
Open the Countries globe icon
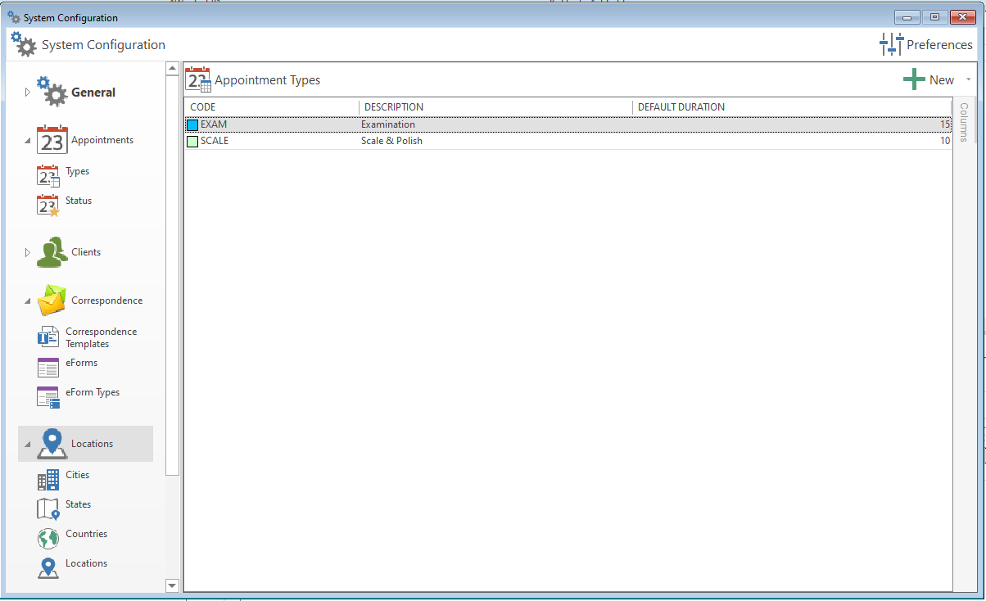click(48, 538)
